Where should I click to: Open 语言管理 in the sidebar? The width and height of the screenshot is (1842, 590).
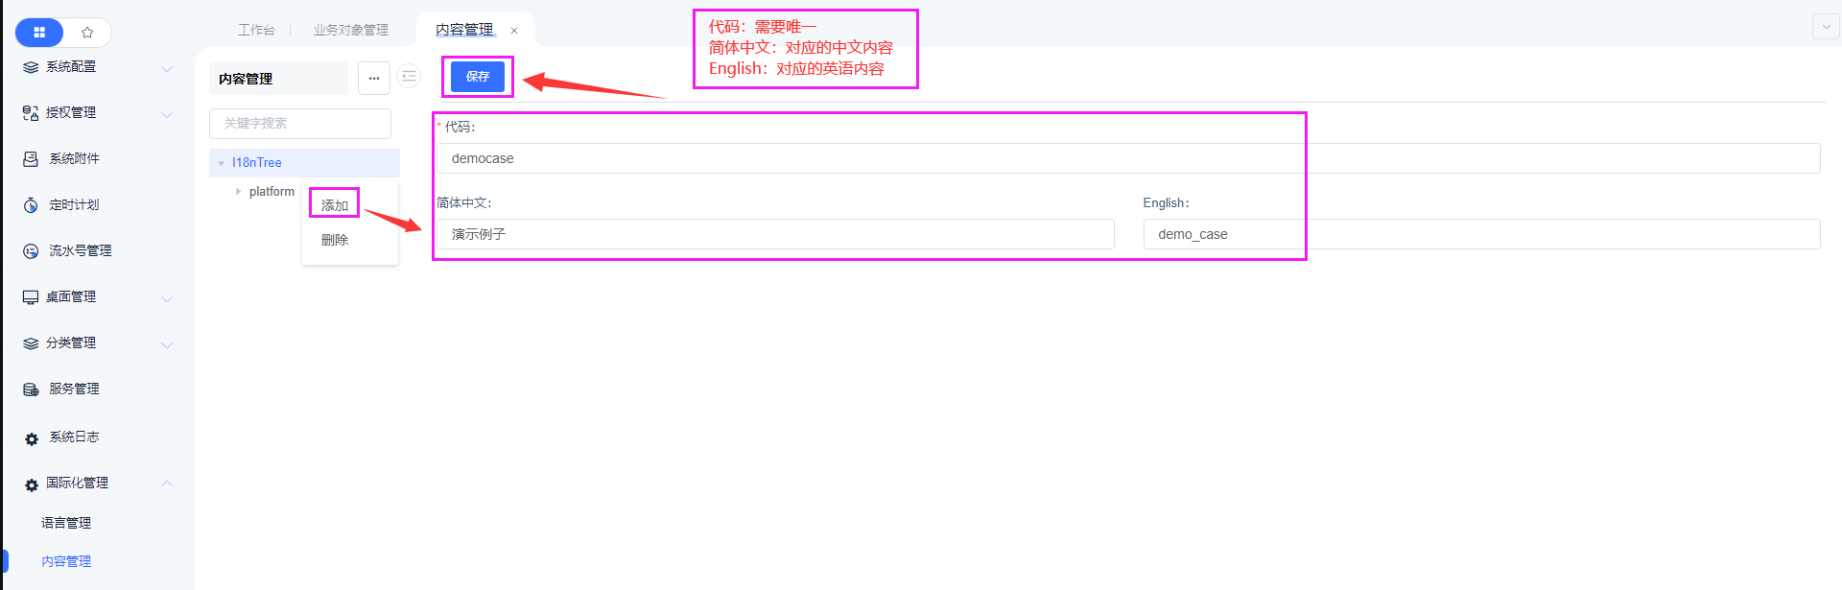point(66,523)
